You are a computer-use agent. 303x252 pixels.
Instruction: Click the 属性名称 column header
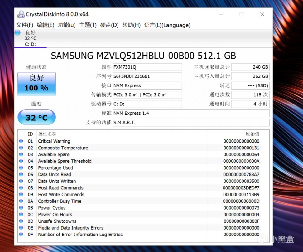pyautogui.click(x=47, y=134)
